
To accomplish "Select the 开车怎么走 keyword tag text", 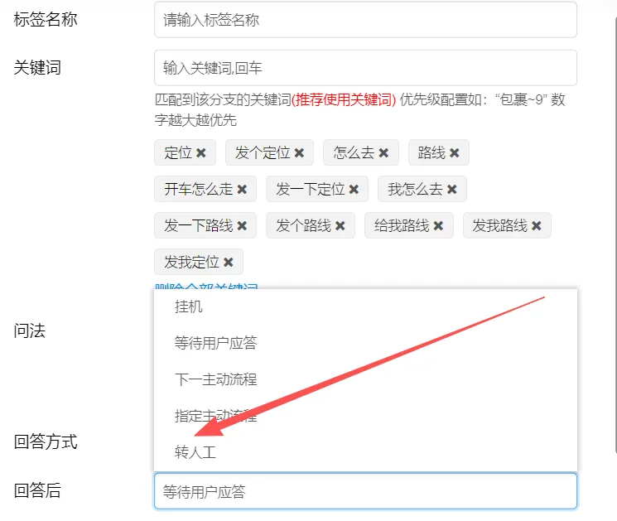I will (x=199, y=190).
